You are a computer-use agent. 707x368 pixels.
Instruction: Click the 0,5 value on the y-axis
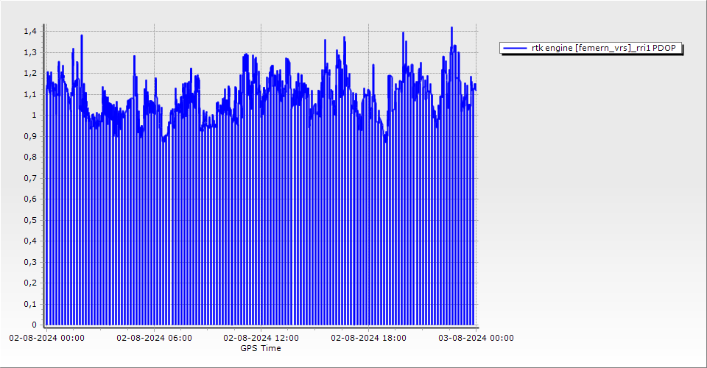[30, 220]
